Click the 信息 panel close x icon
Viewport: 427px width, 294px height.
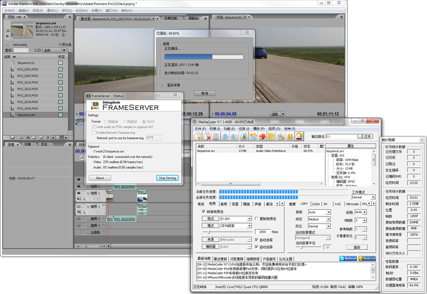(x=17, y=145)
